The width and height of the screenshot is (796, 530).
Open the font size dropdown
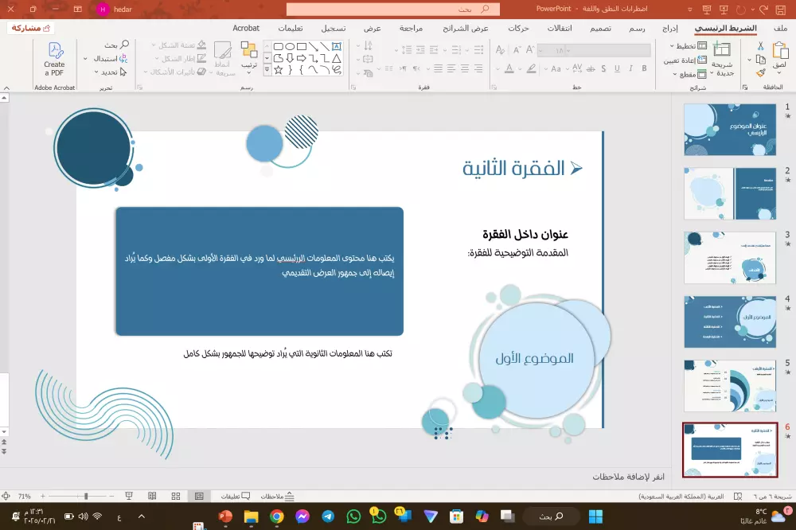pyautogui.click(x=541, y=49)
